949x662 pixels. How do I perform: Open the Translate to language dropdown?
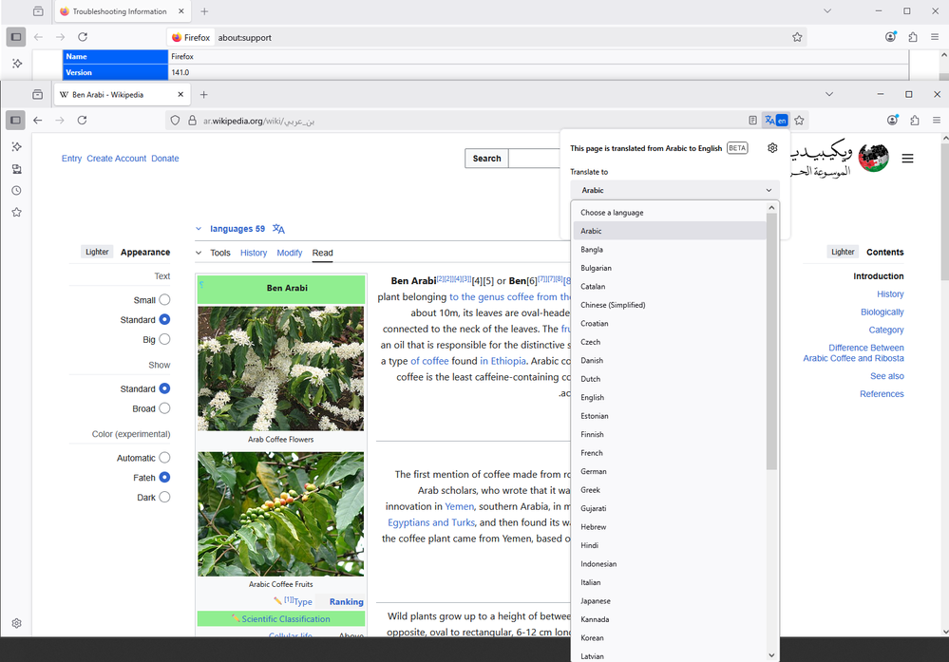(x=674, y=190)
